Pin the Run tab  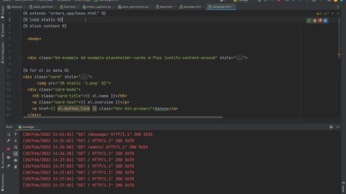pyautogui.click(x=9, y=166)
